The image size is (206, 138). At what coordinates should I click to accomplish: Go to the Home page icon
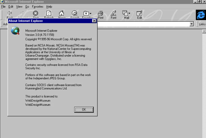click(x=62, y=13)
